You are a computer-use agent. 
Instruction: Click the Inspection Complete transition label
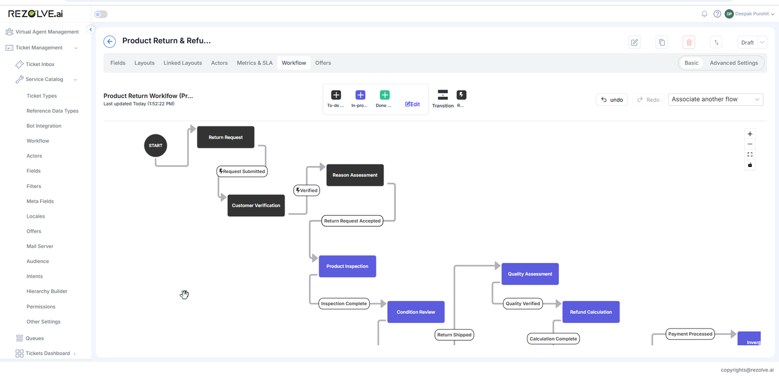tap(344, 304)
